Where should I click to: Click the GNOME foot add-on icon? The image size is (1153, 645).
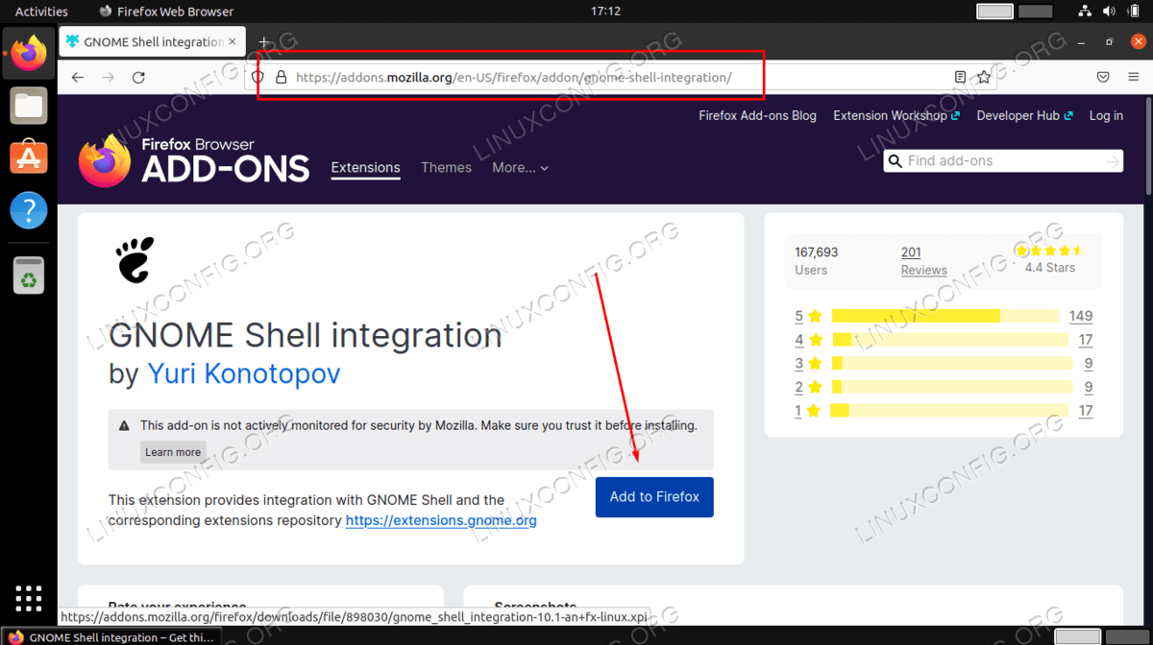135,259
